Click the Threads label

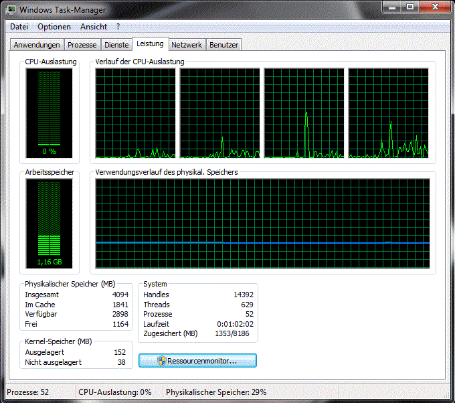[157, 305]
